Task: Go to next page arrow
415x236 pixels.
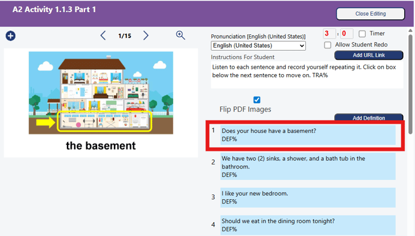Action: click(146, 36)
